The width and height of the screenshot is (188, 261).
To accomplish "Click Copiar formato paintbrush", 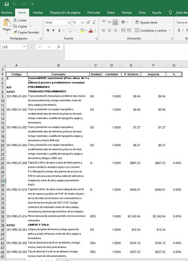I will (x=26, y=32).
